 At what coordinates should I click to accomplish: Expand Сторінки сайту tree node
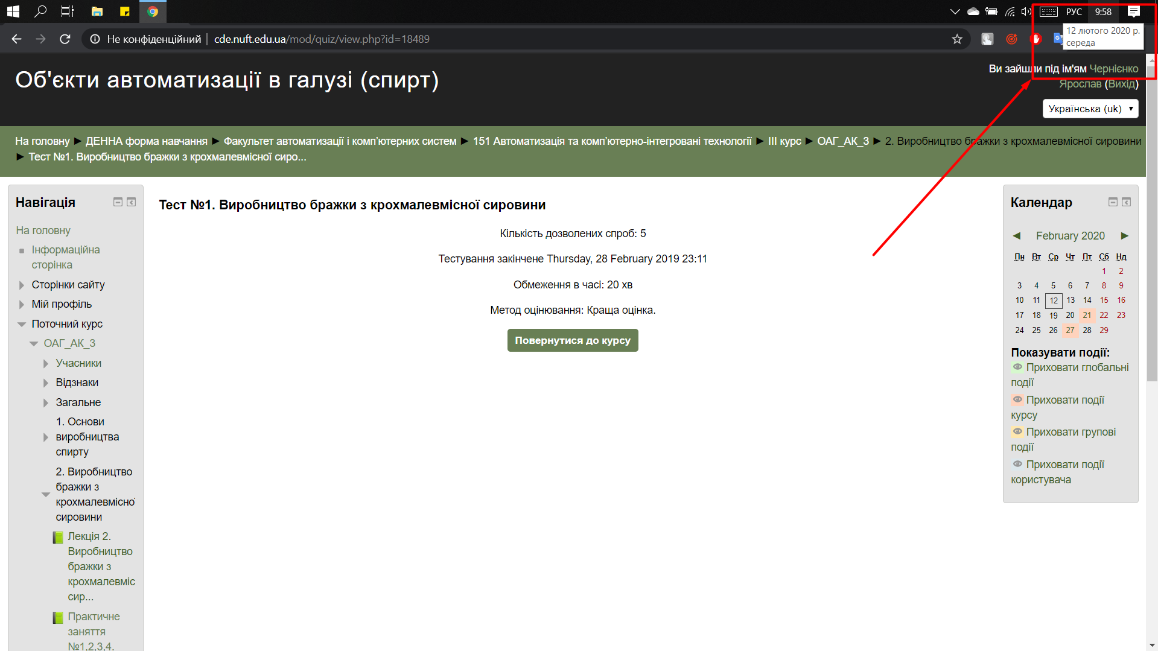(x=22, y=285)
